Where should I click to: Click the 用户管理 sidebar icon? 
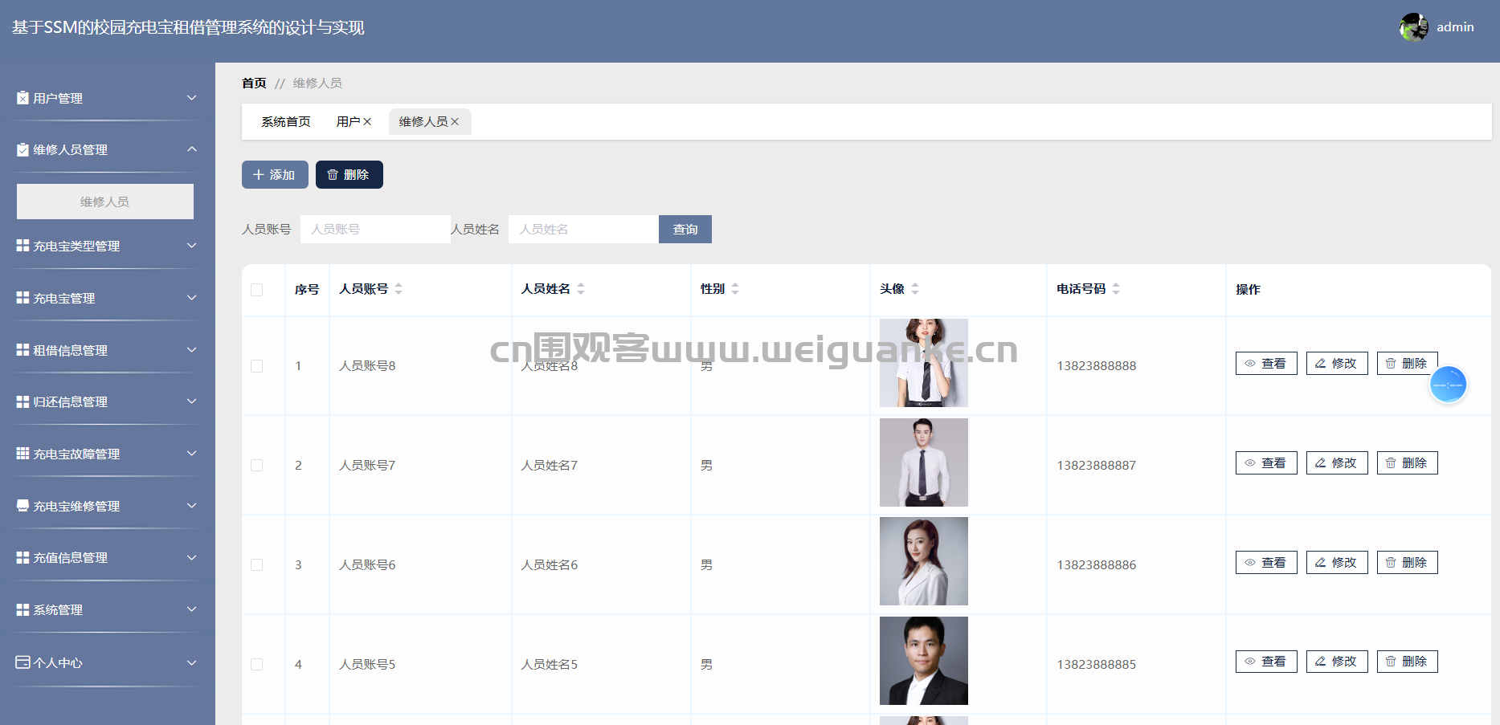click(22, 98)
